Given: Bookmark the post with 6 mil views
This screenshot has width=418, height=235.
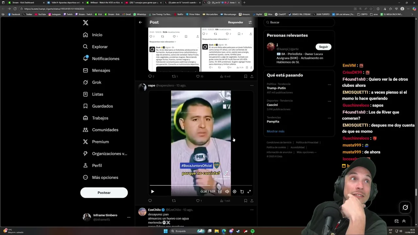Looking at the screenshot, I should click(246, 76).
